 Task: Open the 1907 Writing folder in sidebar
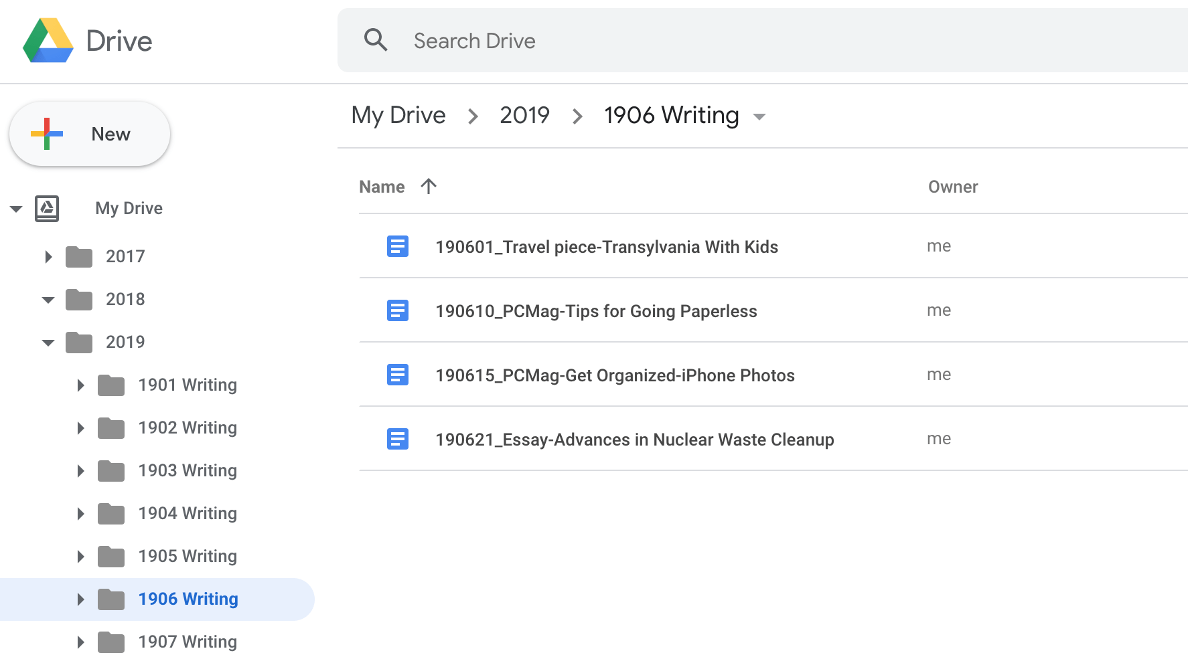(x=188, y=642)
